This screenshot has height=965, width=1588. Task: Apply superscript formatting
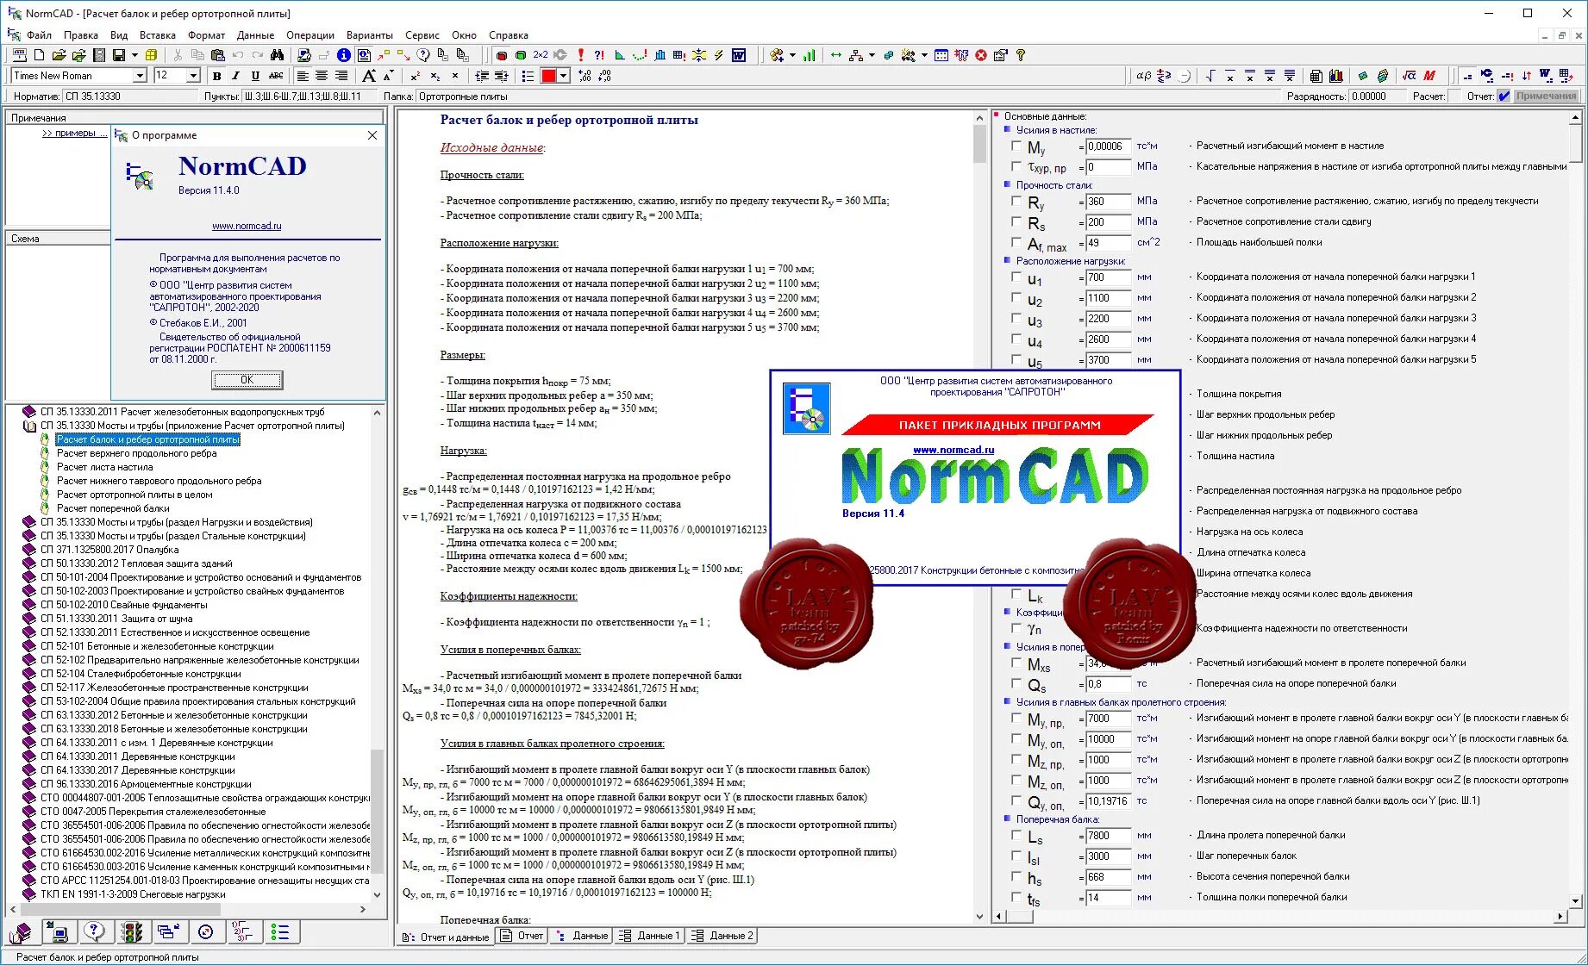[x=416, y=76]
